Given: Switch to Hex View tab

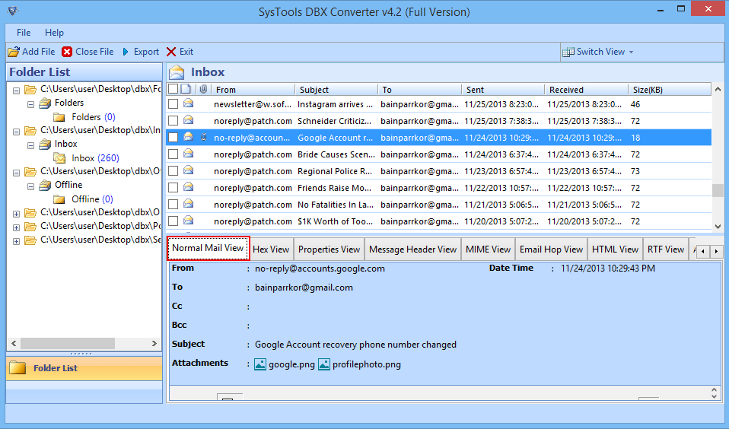Looking at the screenshot, I should tap(271, 249).
